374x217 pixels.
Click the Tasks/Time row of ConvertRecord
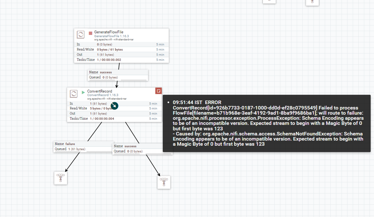tap(114, 119)
